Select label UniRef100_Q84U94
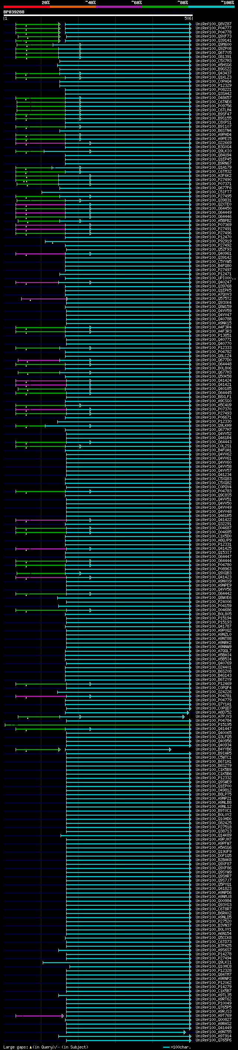Viewport: 238px width, 1050px height. 213,155
